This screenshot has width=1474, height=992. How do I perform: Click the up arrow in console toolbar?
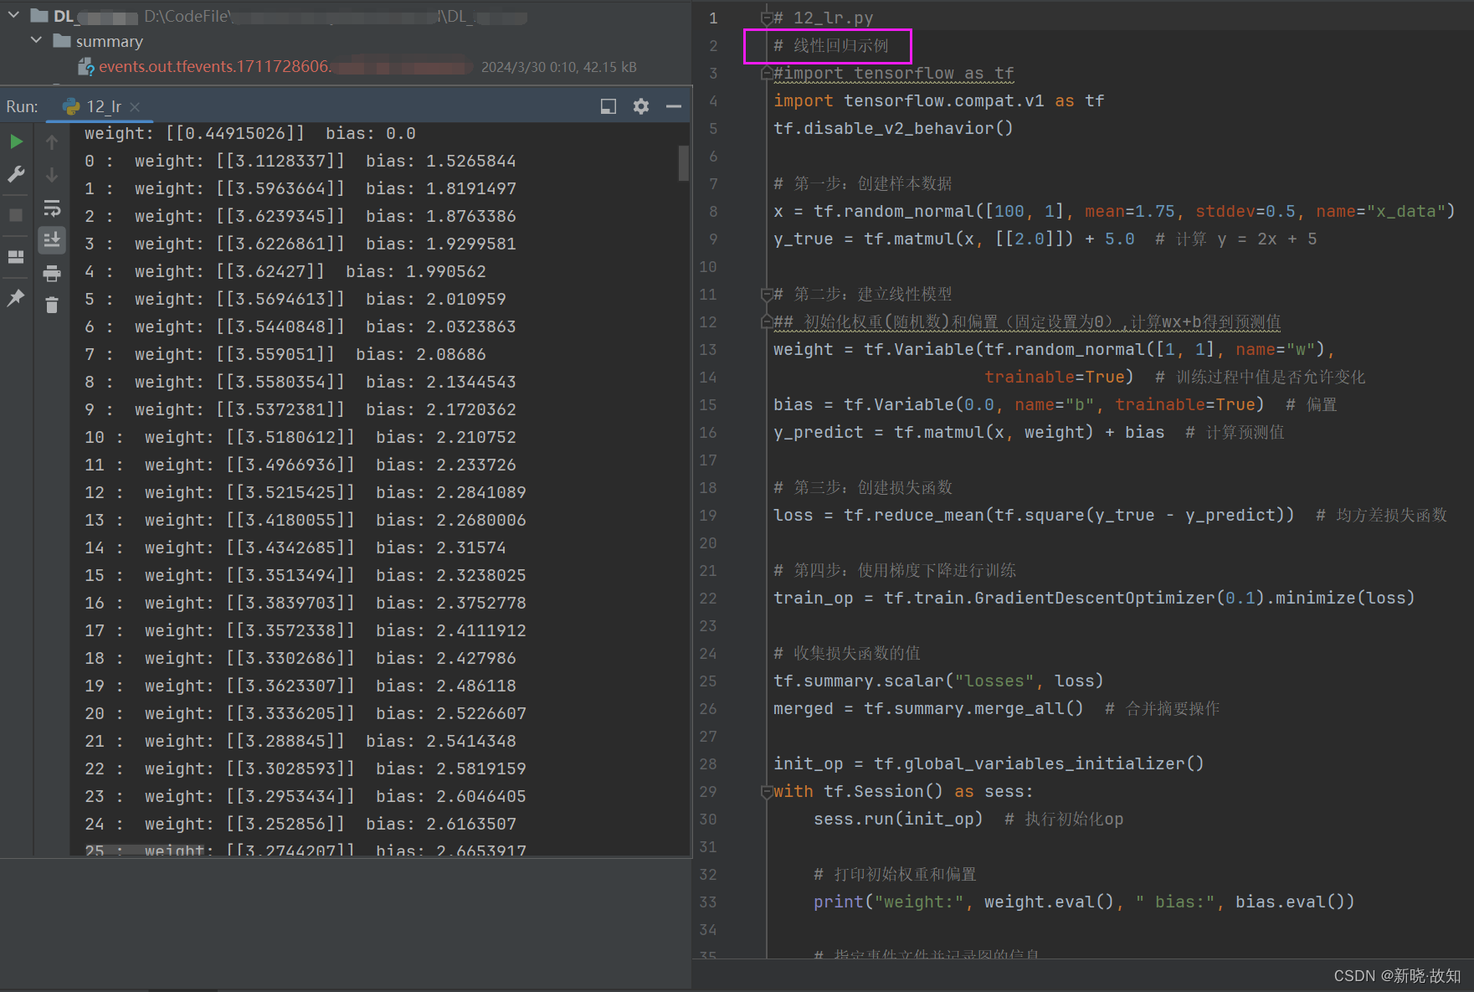pos(52,142)
